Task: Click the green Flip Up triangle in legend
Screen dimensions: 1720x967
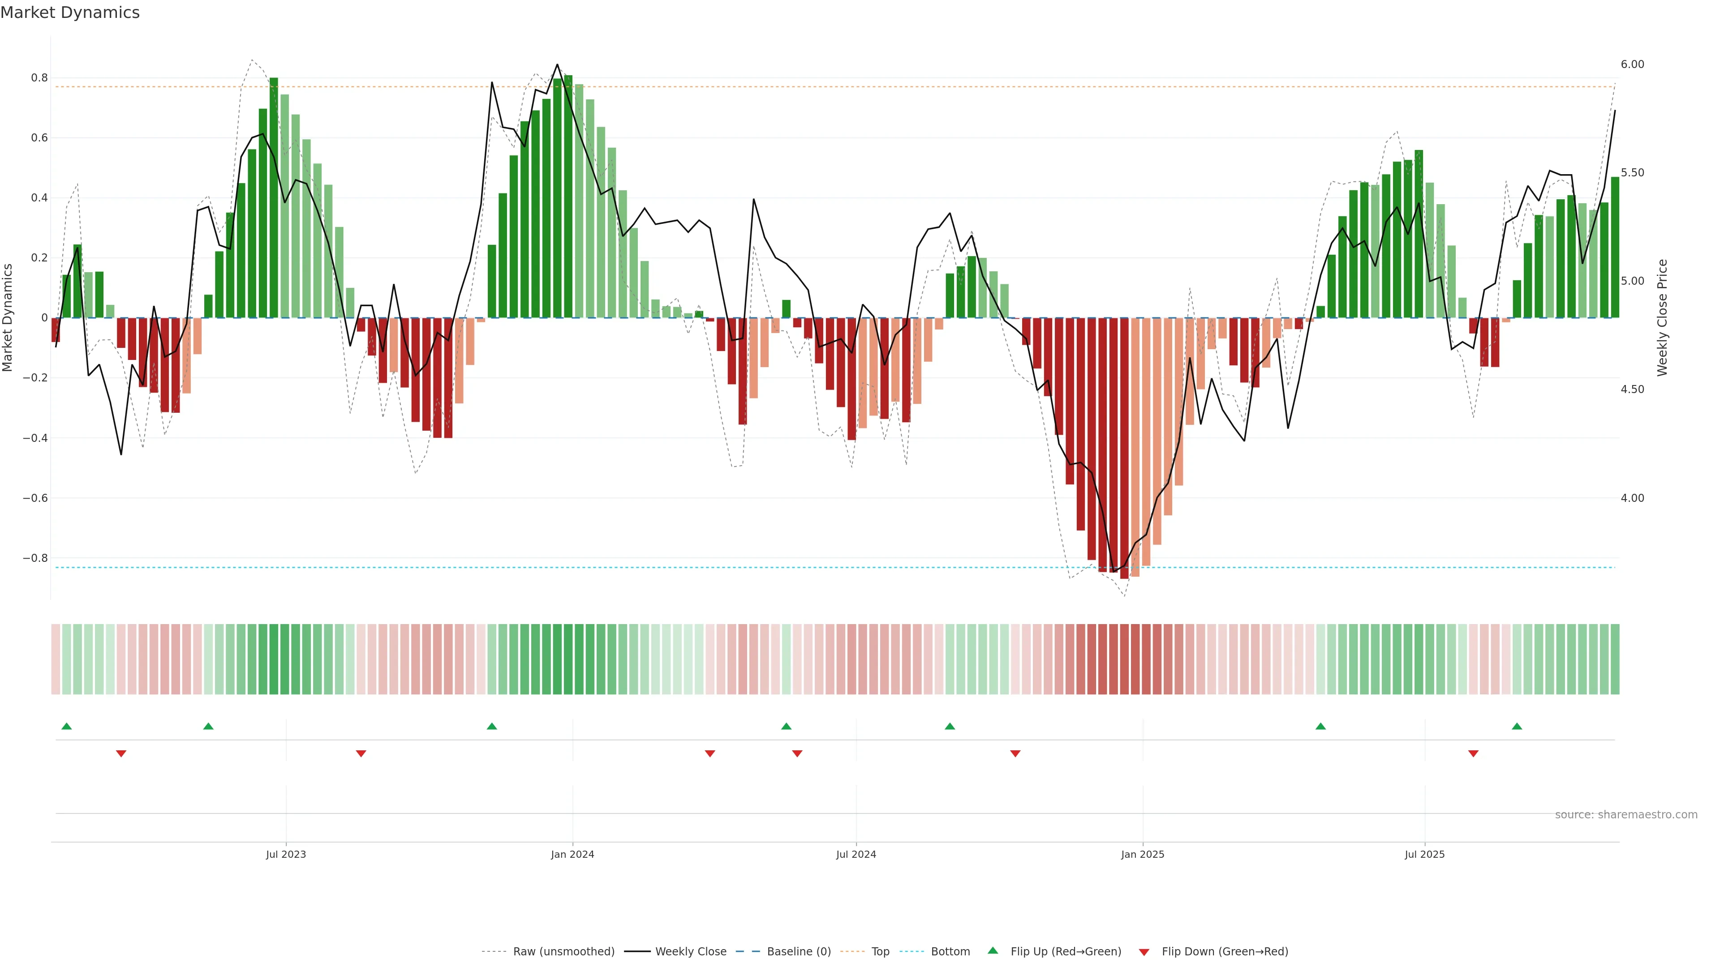Action: [993, 950]
